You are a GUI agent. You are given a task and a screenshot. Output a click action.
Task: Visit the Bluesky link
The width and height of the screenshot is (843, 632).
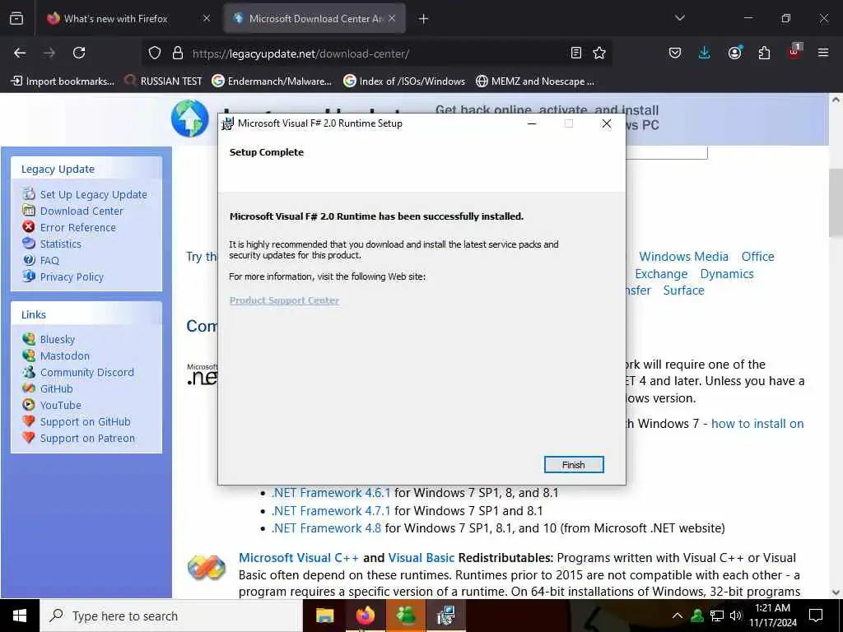click(x=58, y=340)
